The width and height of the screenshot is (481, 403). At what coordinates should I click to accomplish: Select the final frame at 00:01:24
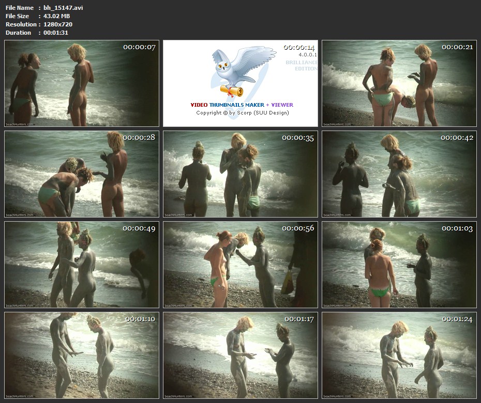(399, 355)
